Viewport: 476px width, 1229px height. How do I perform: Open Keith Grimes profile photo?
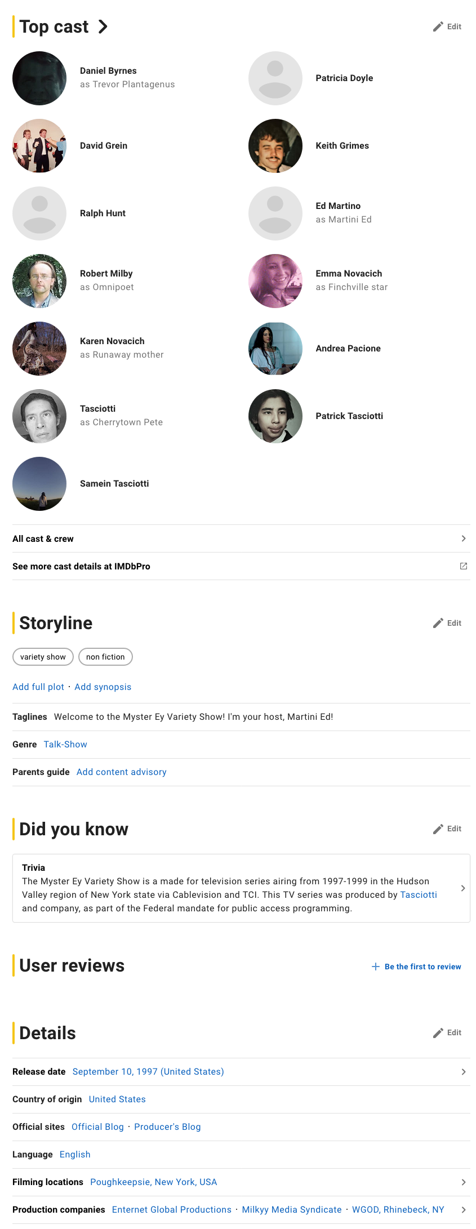(275, 146)
